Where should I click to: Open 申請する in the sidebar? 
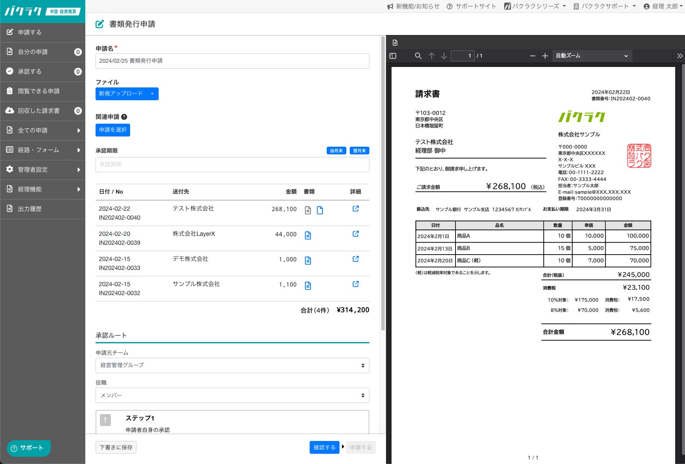point(43,32)
